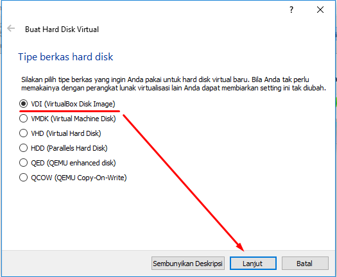Click the 'QEMU enhanced disk' label text
Screen dimensions: 337x277
point(81,164)
